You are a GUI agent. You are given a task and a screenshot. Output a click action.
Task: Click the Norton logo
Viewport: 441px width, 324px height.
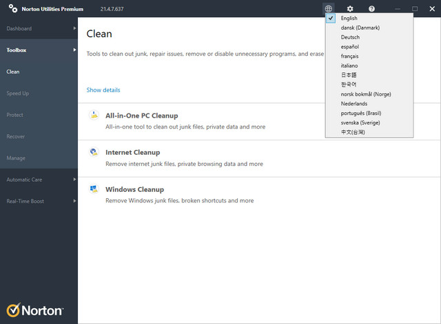(x=35, y=310)
